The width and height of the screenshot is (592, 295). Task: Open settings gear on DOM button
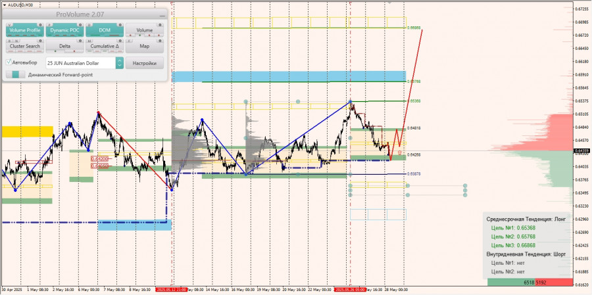click(120, 24)
